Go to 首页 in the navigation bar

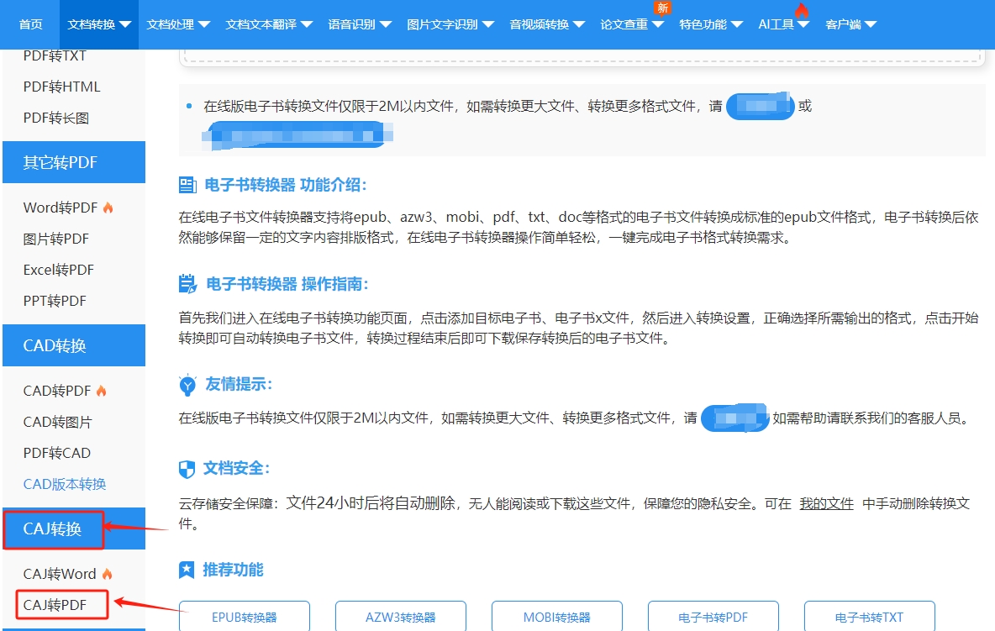pos(30,24)
